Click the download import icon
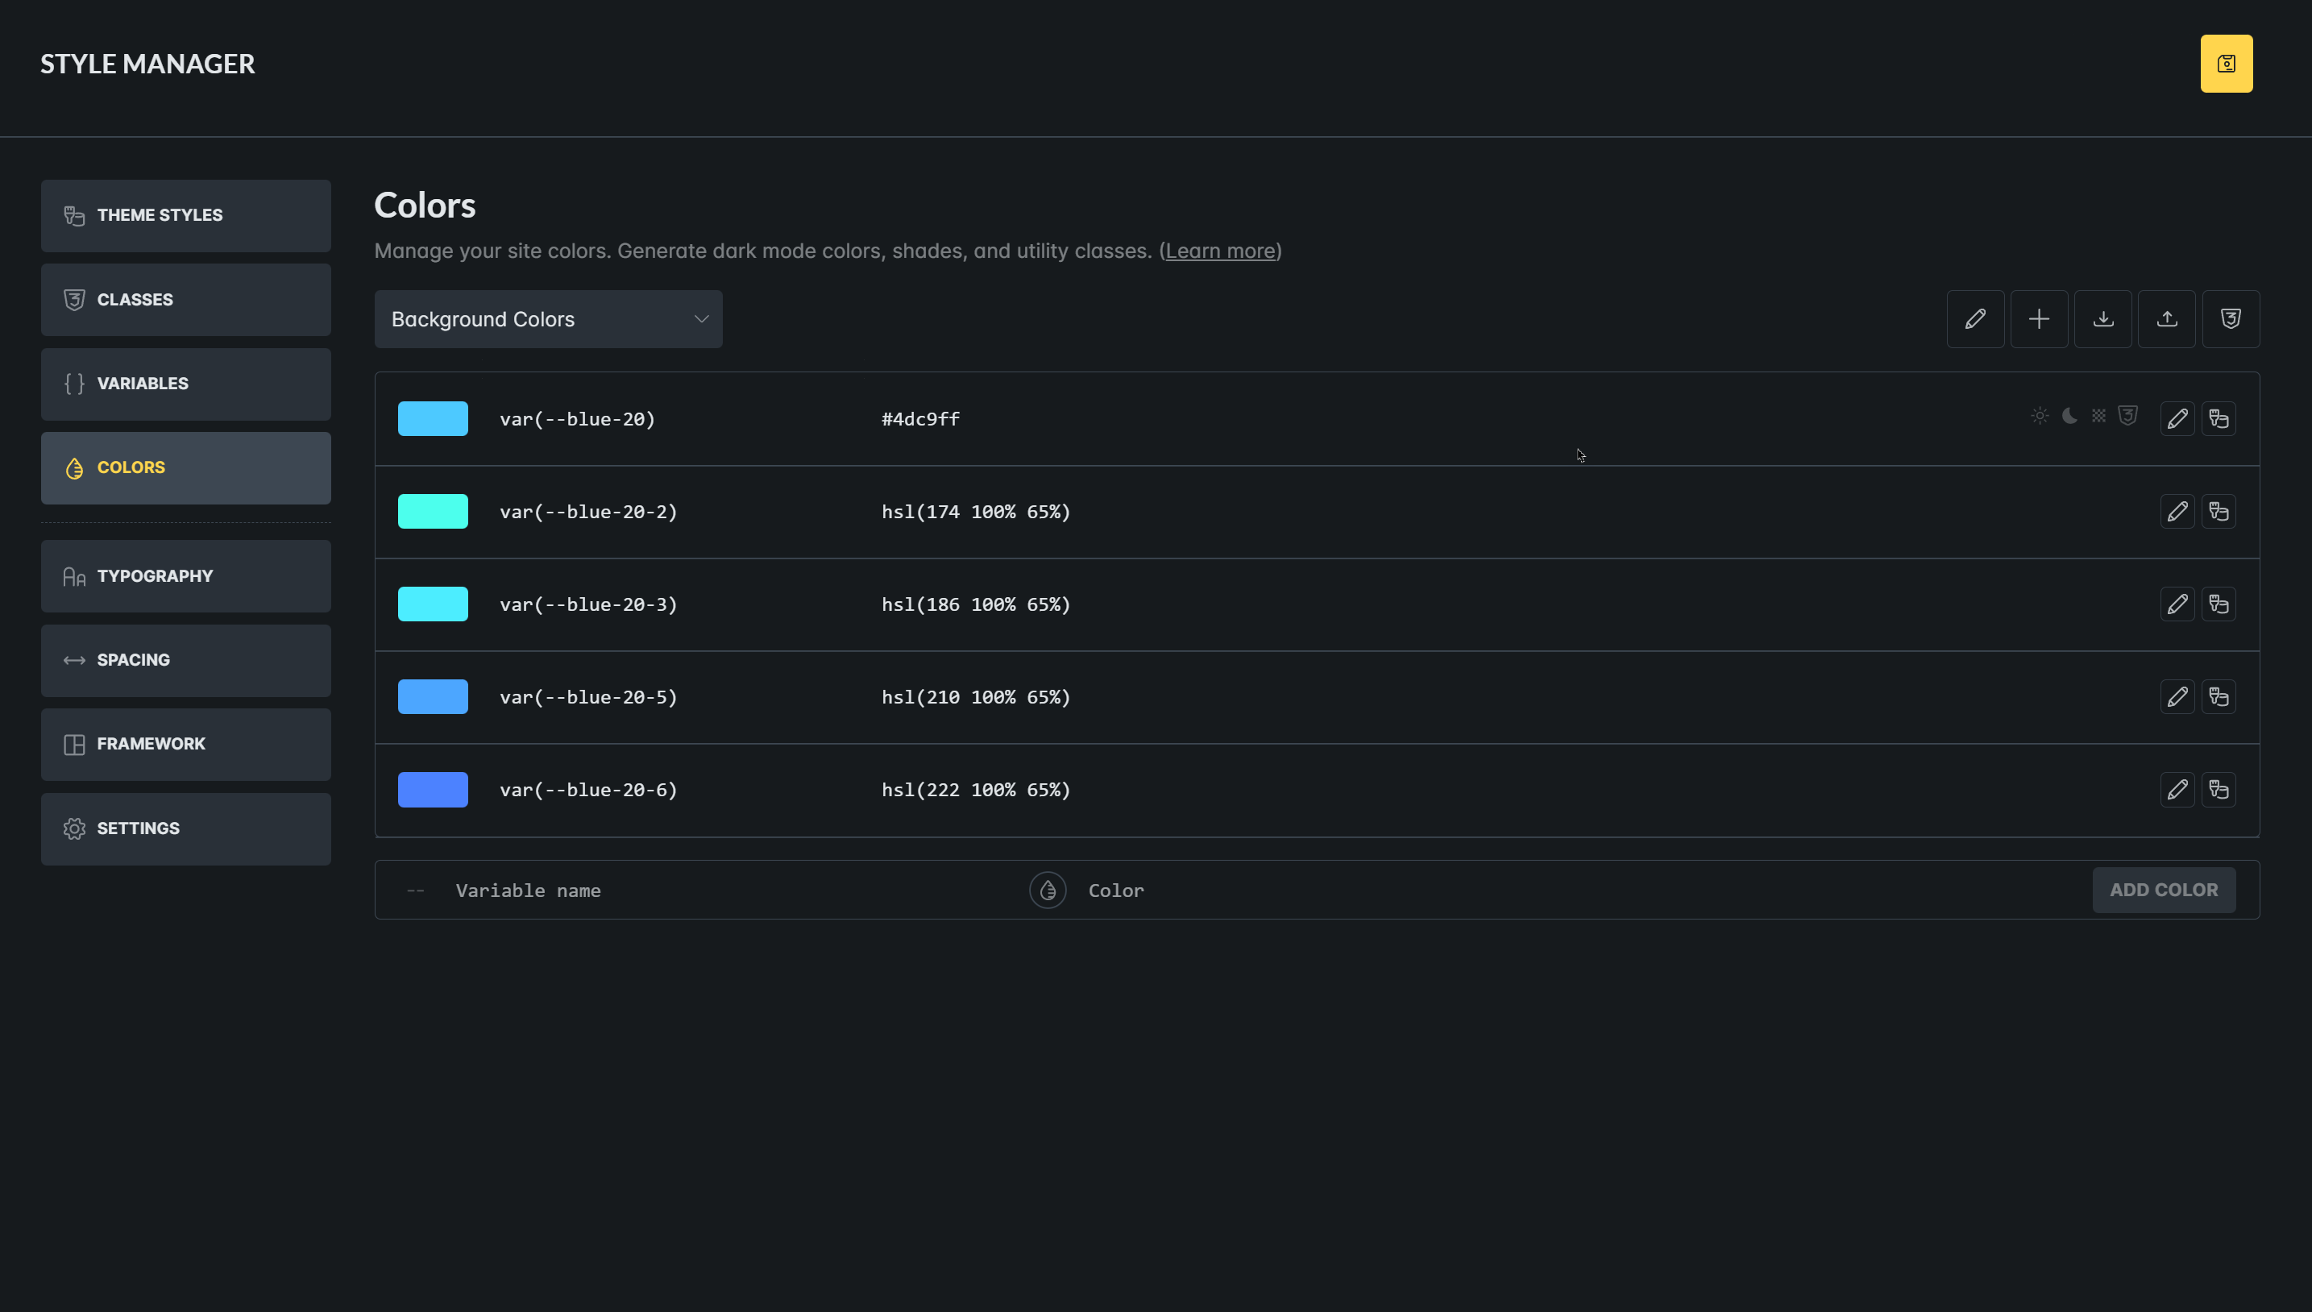This screenshot has height=1312, width=2312. pos(2103,319)
